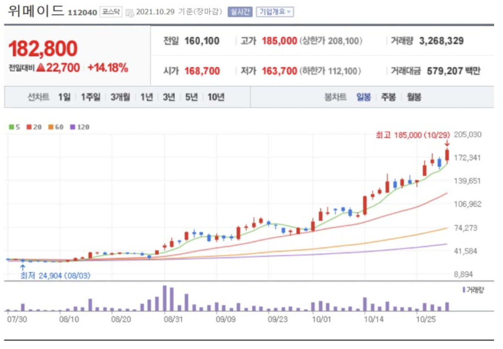Select the 5년 line chart tab
Viewport: 503px width, 349px height.
click(191, 97)
